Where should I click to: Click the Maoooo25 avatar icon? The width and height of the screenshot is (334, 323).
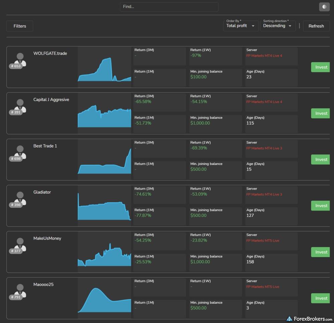point(20,290)
